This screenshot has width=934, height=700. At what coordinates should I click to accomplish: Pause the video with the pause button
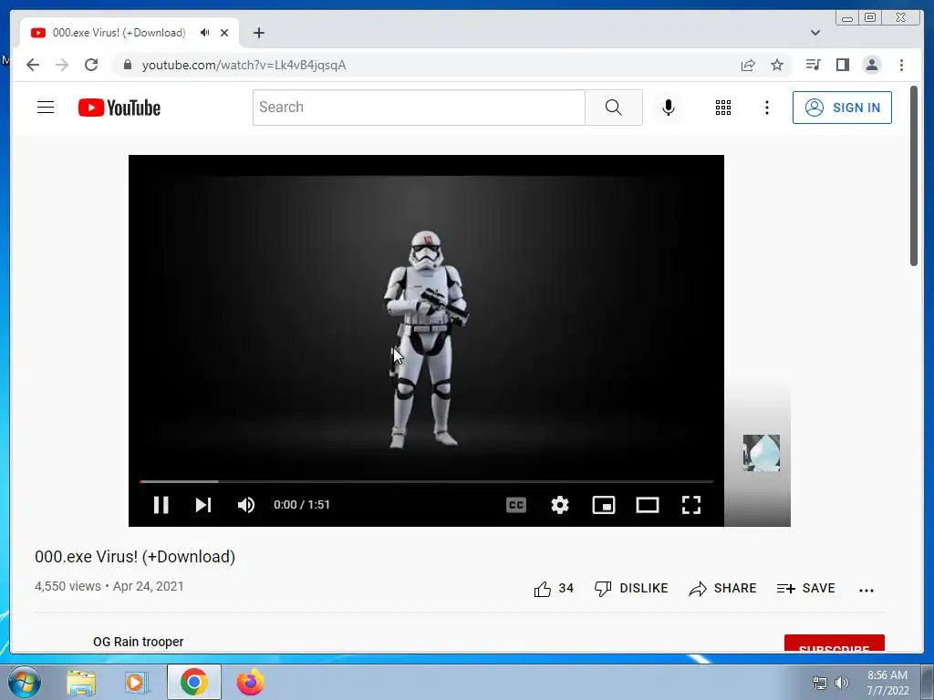tap(161, 505)
